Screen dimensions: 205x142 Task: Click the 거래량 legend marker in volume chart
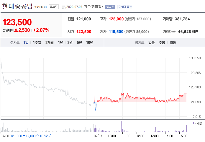(x=193, y=123)
